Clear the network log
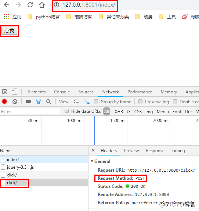Viewport: 199px width, 211px height. click(x=15, y=101)
